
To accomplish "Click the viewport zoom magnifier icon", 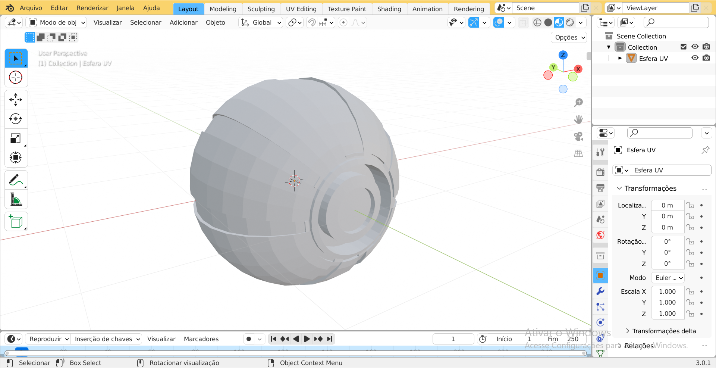I will [x=578, y=102].
